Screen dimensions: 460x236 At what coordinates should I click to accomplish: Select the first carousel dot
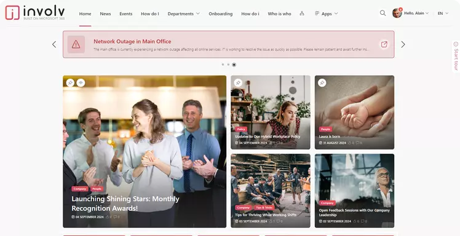point(223,65)
